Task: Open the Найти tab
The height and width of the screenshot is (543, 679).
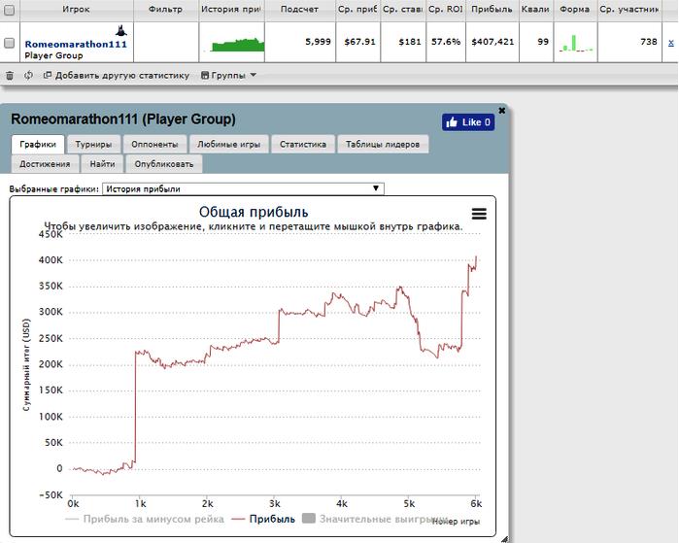Action: [103, 164]
